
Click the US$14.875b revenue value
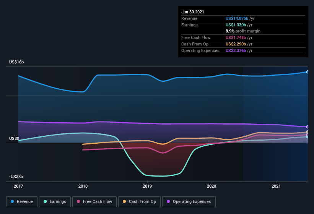pyautogui.click(x=237, y=18)
